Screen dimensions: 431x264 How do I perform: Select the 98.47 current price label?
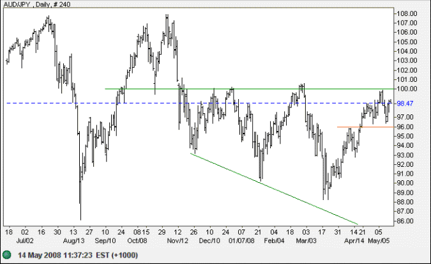[405, 104]
